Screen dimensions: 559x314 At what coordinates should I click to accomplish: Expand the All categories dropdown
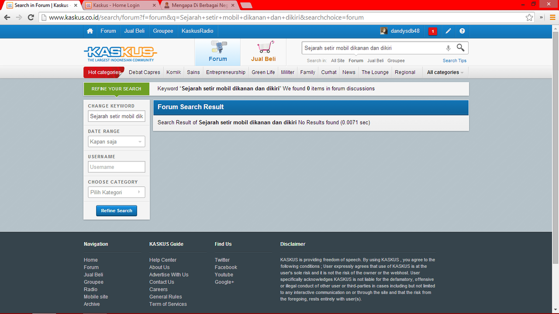click(x=445, y=72)
